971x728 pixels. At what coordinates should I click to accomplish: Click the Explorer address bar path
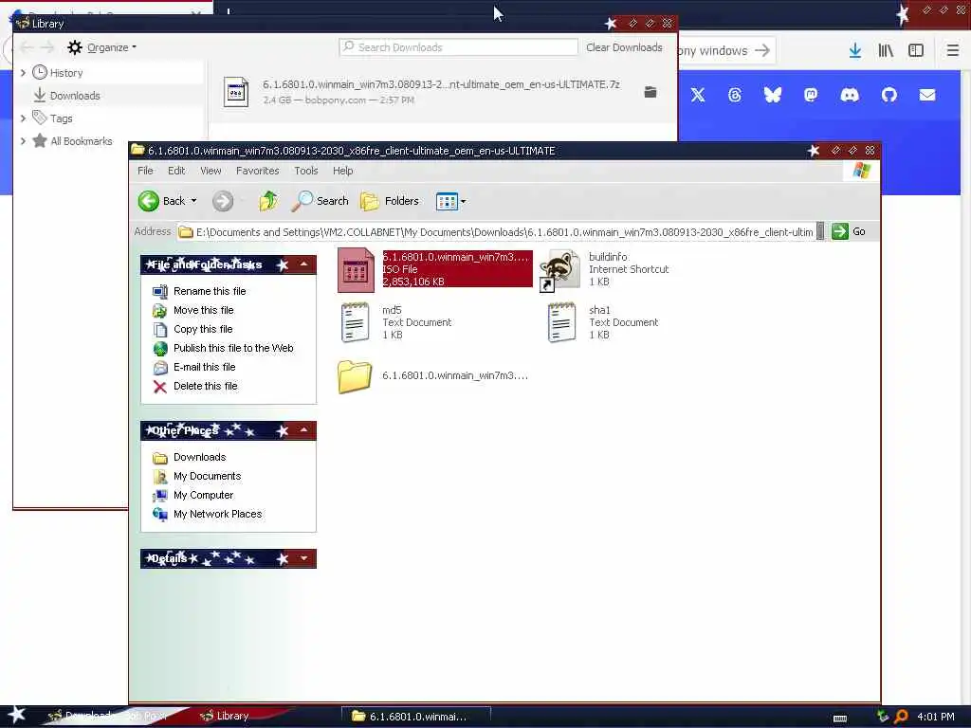coord(504,232)
